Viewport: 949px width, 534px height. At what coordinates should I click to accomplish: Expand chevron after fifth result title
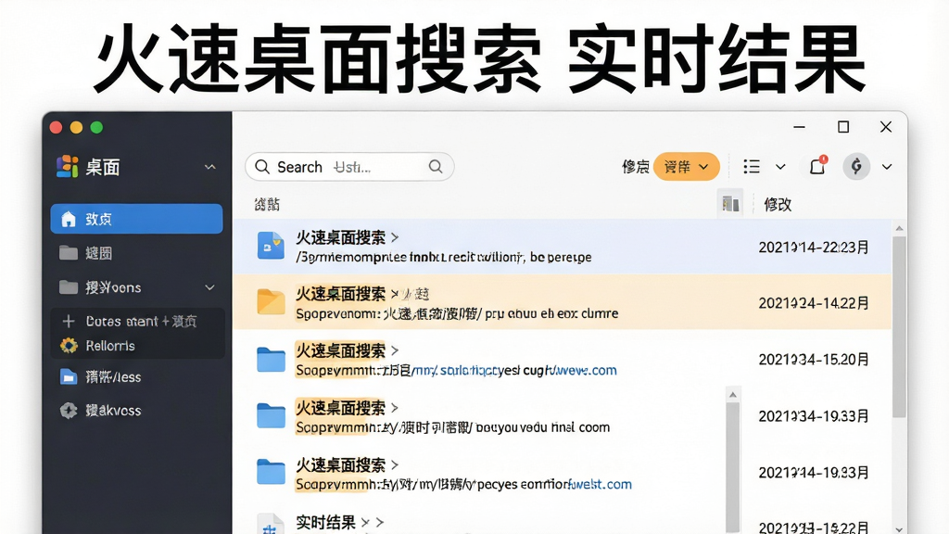pos(395,464)
